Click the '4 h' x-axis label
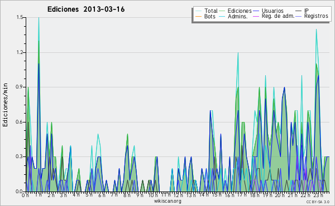The image size is (335, 206). pos(76,195)
